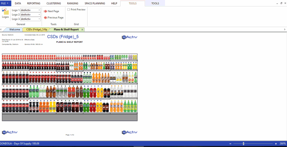Select the Plano & Shelf Report tab
The height and width of the screenshot is (147, 287).
[66, 30]
